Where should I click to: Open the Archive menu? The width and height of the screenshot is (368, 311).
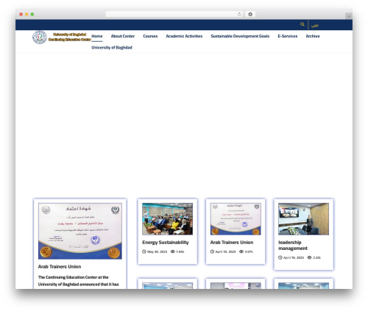(x=313, y=36)
